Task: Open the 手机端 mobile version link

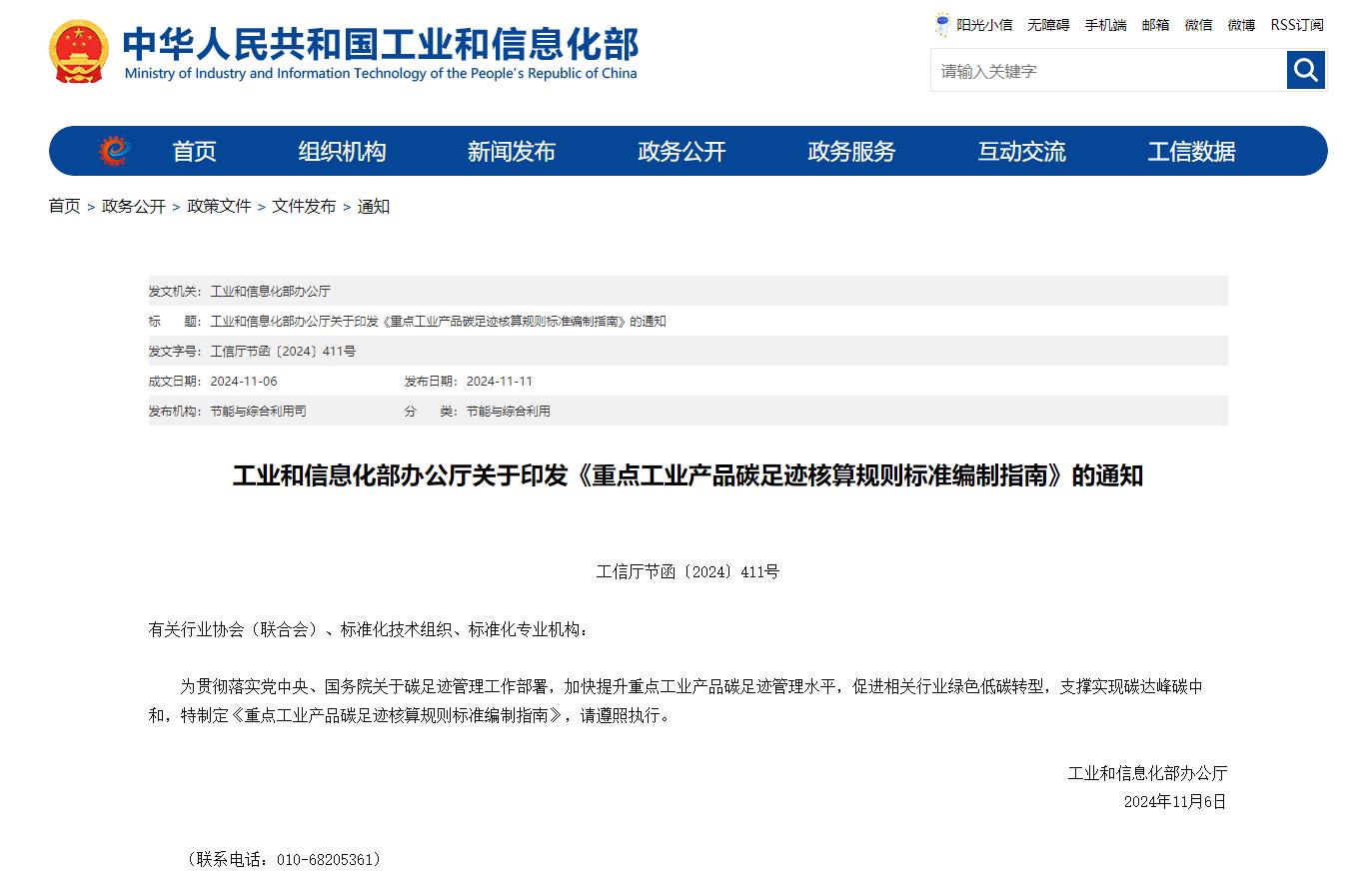Action: coord(1105,25)
